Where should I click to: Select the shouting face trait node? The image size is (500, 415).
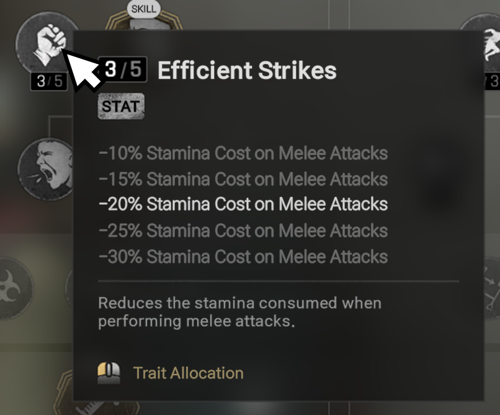tap(46, 168)
